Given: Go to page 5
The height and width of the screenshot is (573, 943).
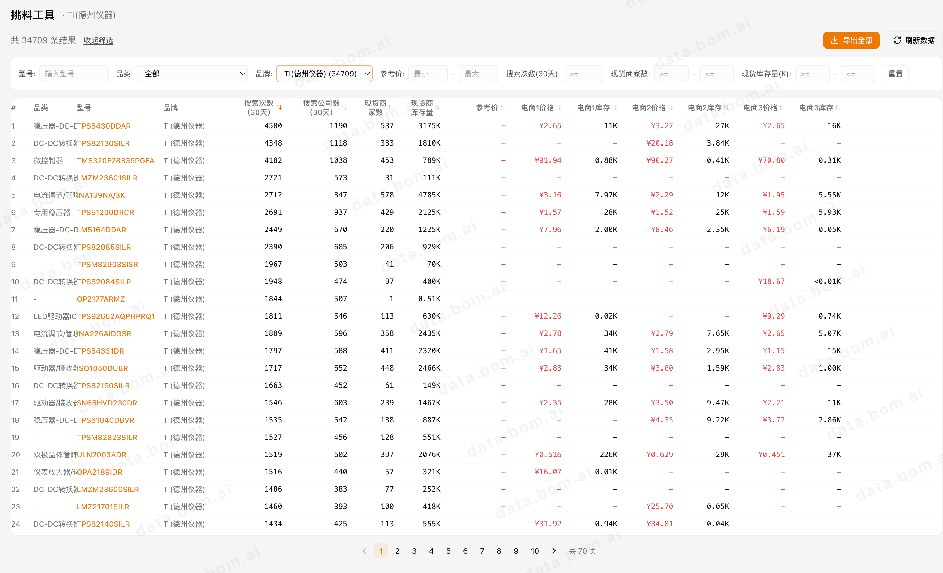Looking at the screenshot, I should 448,551.
